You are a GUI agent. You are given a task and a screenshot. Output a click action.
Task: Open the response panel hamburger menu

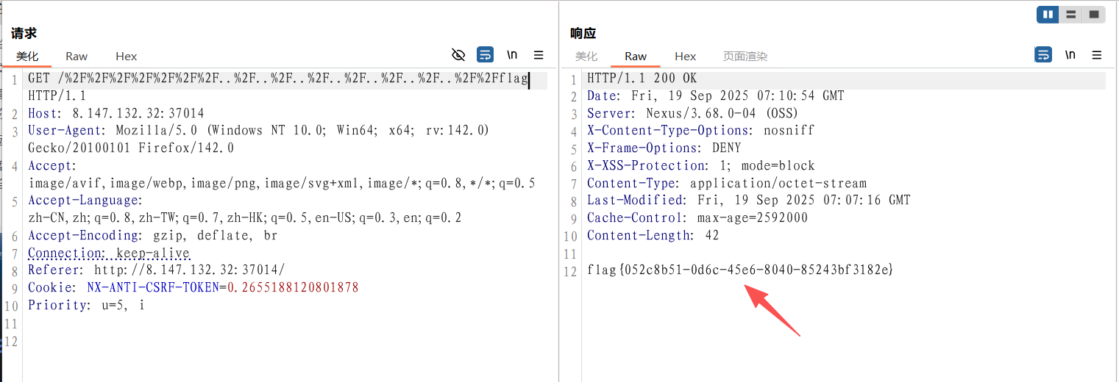pos(1096,55)
